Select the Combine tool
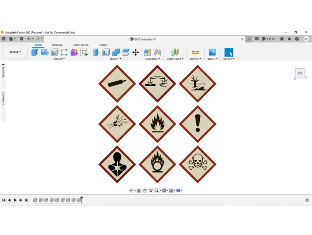The height and width of the screenshot is (235, 312). (x=116, y=52)
